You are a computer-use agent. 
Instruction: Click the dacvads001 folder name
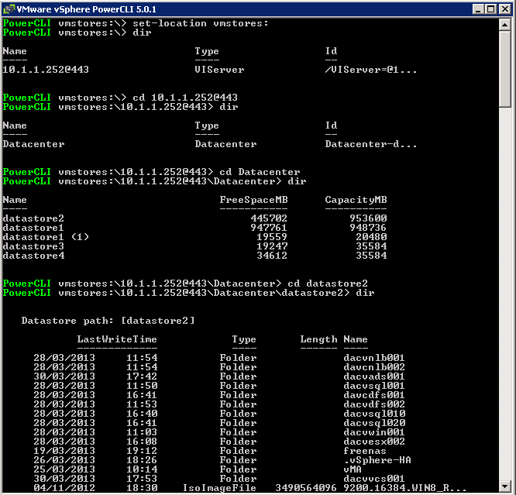[374, 376]
